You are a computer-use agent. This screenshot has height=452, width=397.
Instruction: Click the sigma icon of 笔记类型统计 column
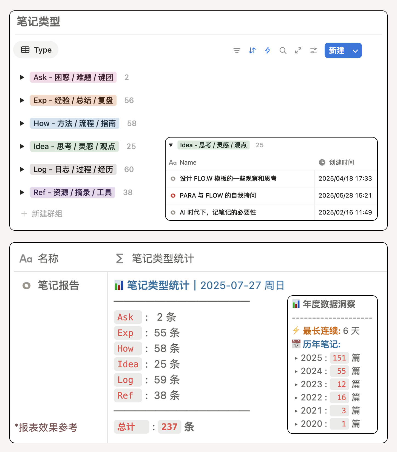coord(120,258)
